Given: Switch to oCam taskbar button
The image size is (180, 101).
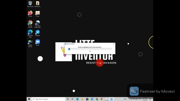Looking at the screenshot, I should 107,99.
